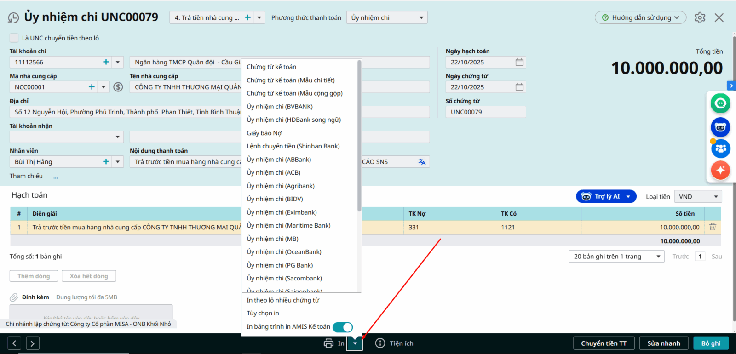
Task: Click the printer icon in bottom bar
Action: click(328, 343)
